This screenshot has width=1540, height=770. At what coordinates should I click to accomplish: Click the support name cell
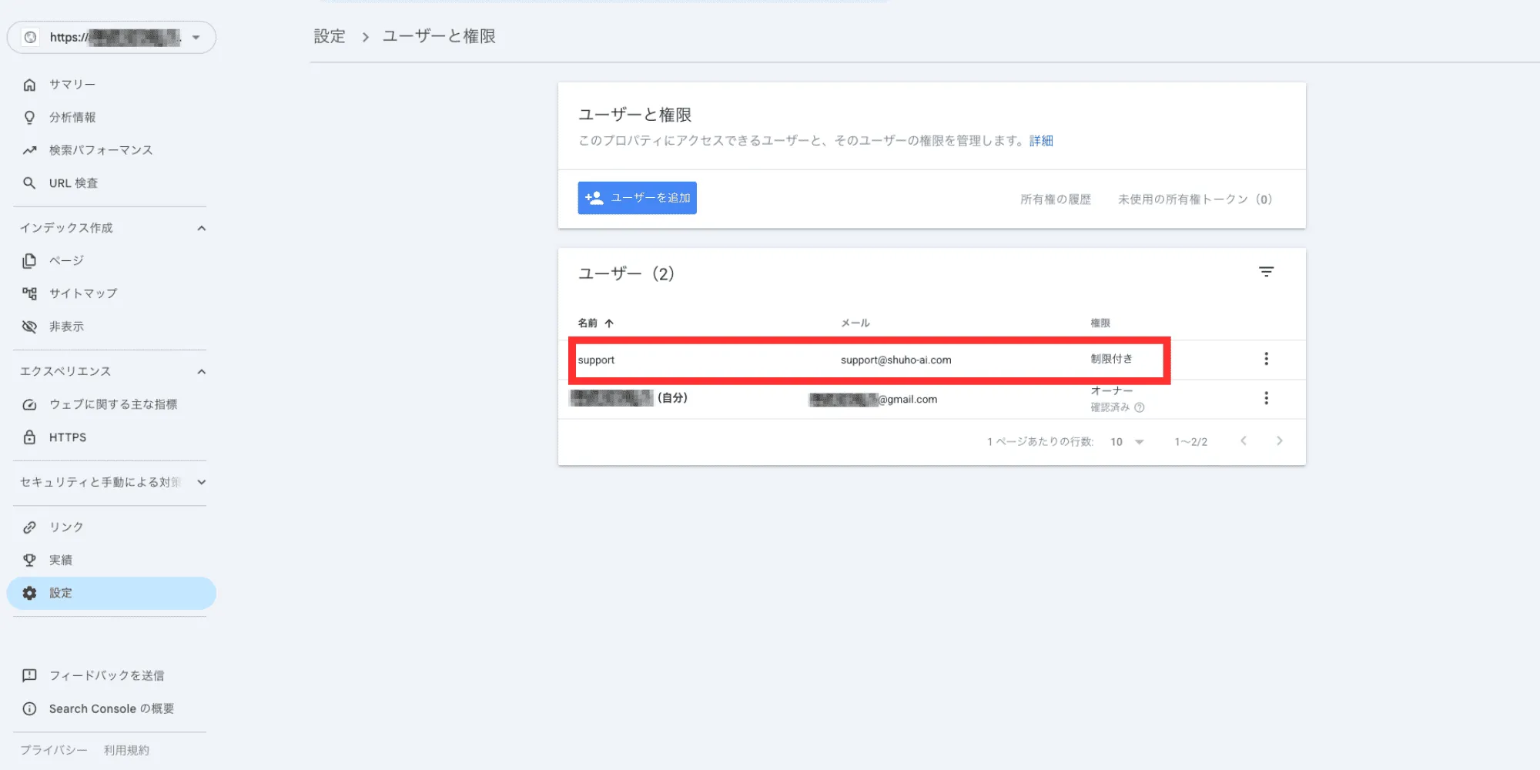[596, 360]
